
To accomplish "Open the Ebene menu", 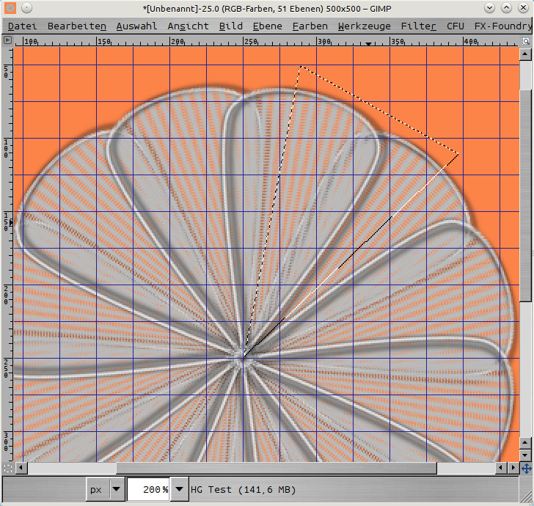I will click(x=267, y=26).
